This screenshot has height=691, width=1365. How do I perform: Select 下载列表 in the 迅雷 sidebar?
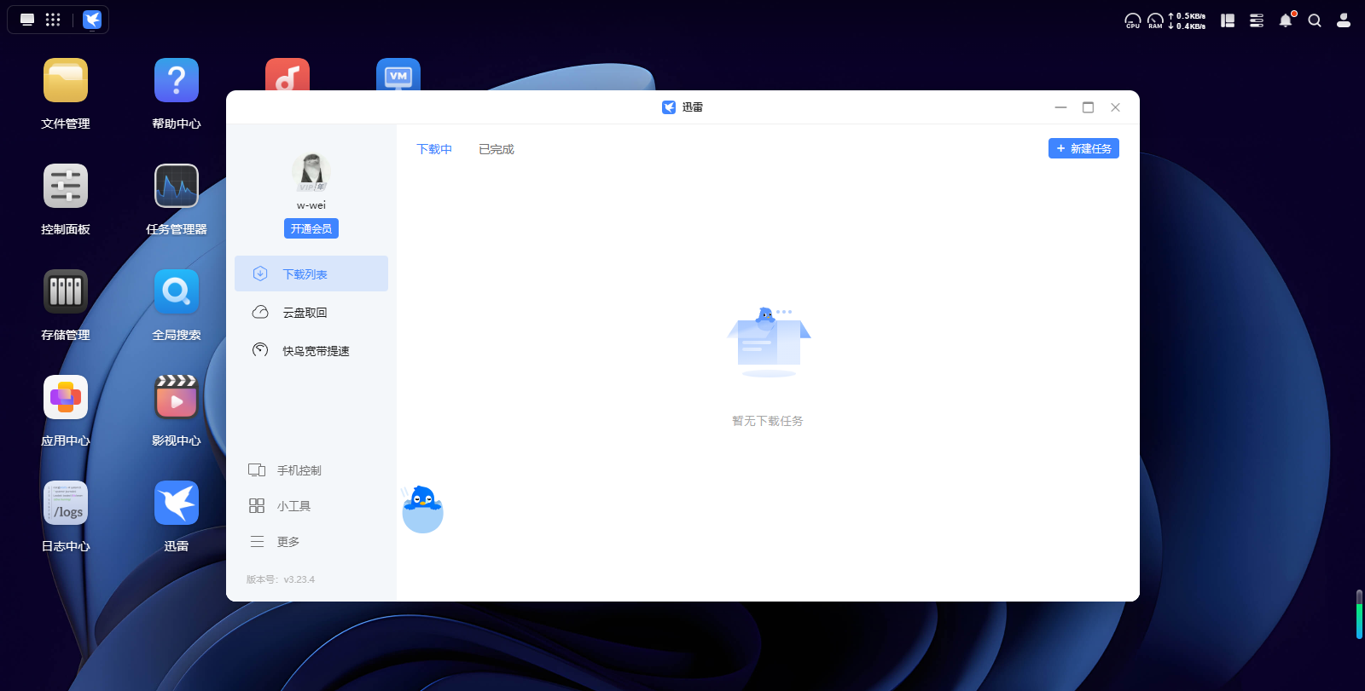pos(311,274)
